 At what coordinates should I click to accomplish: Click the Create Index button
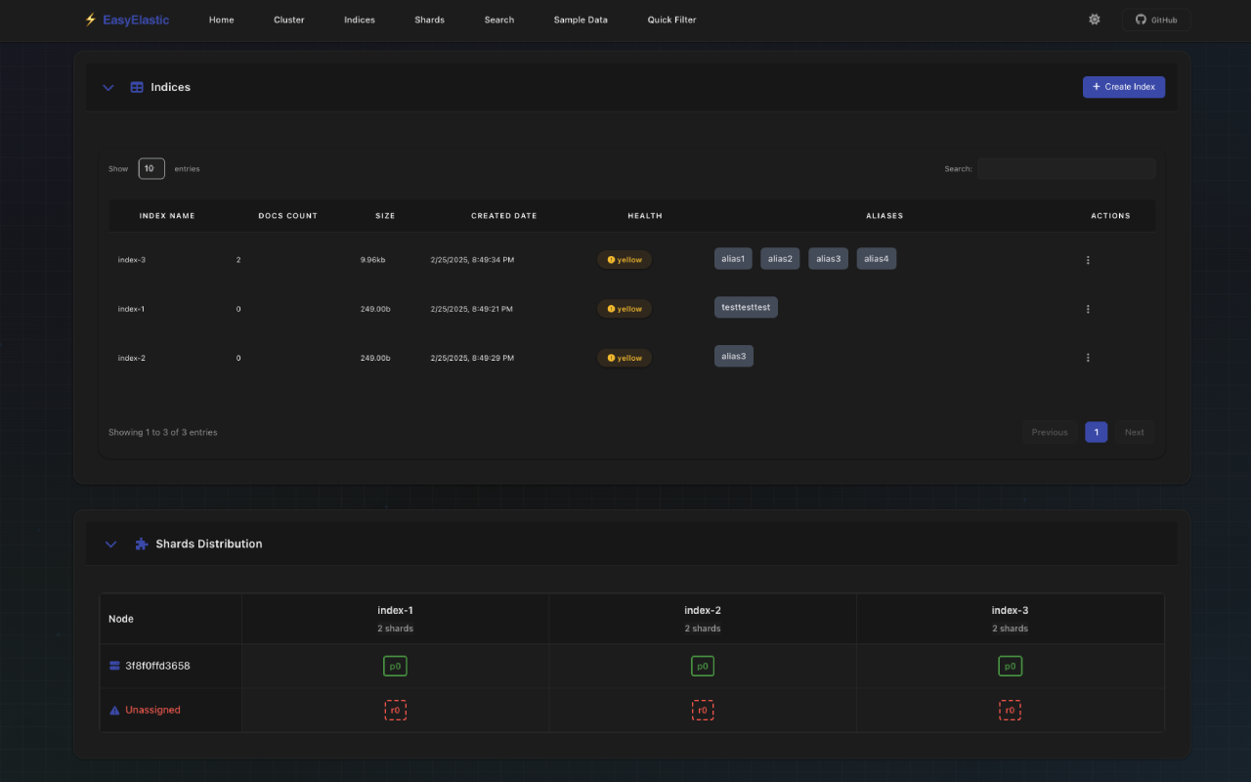[1124, 87]
